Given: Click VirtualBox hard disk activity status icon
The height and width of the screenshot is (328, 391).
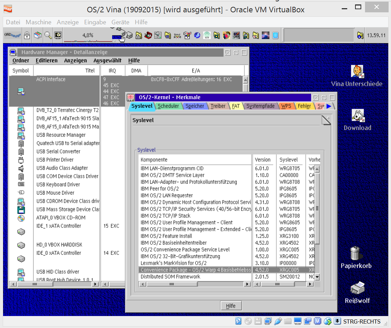Looking at the screenshot, I should click(x=238, y=321).
